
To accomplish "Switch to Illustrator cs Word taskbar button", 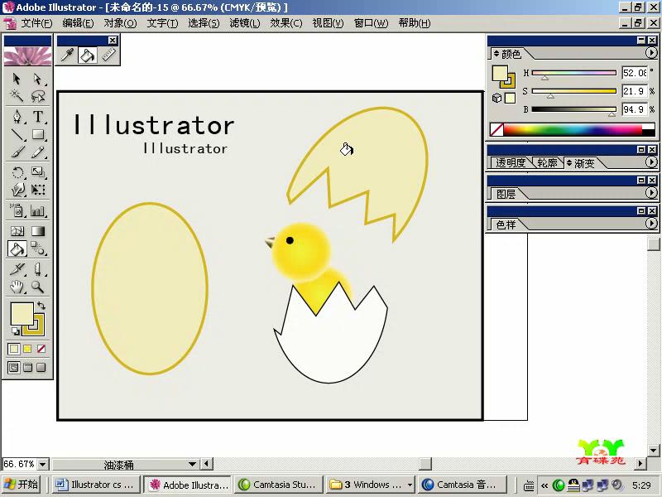I will 96,485.
